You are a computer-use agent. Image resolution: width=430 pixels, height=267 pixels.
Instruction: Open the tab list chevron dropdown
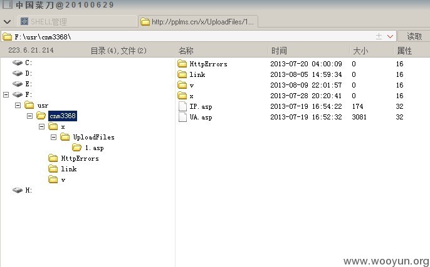pyautogui.click(x=7, y=22)
